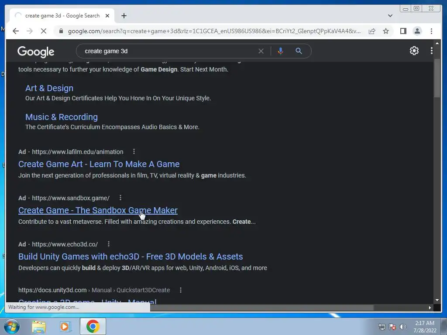Open options for the docs.unity3d.com result
The image size is (447, 335).
point(180,290)
